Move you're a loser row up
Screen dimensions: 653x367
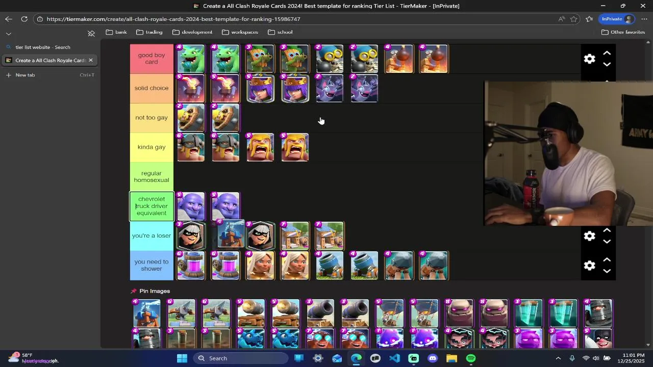[607, 230]
